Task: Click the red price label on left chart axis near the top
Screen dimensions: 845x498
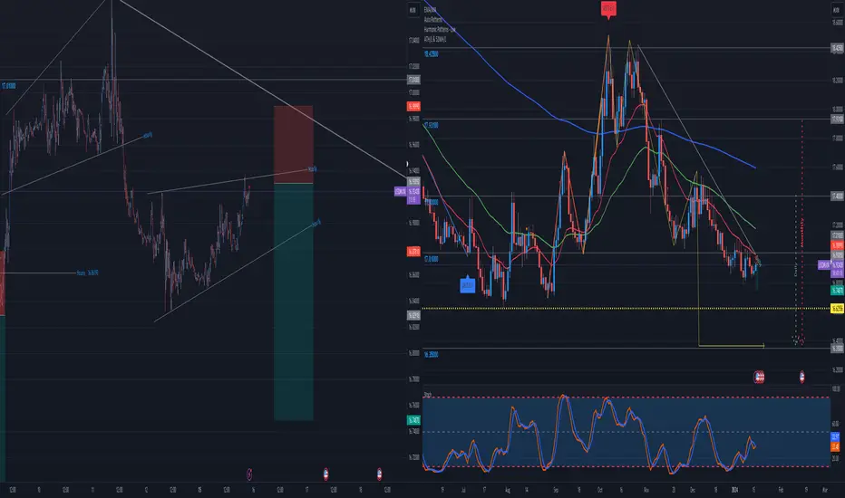Action: [413, 107]
